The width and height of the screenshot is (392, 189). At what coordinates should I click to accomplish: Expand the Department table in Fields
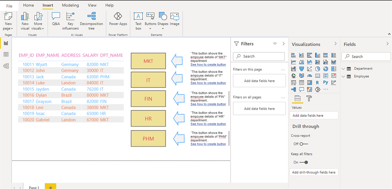click(x=343, y=68)
